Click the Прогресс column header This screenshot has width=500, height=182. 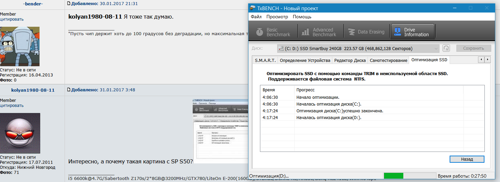point(379,90)
